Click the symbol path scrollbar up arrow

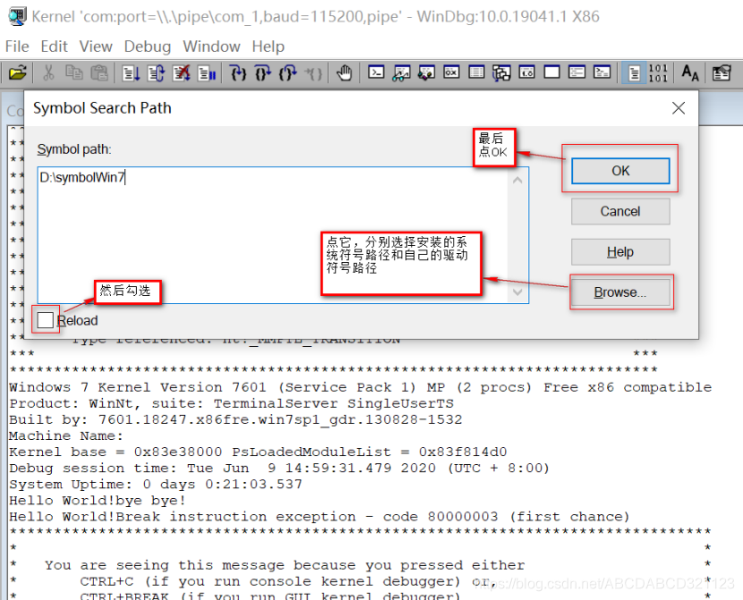pyautogui.click(x=517, y=180)
